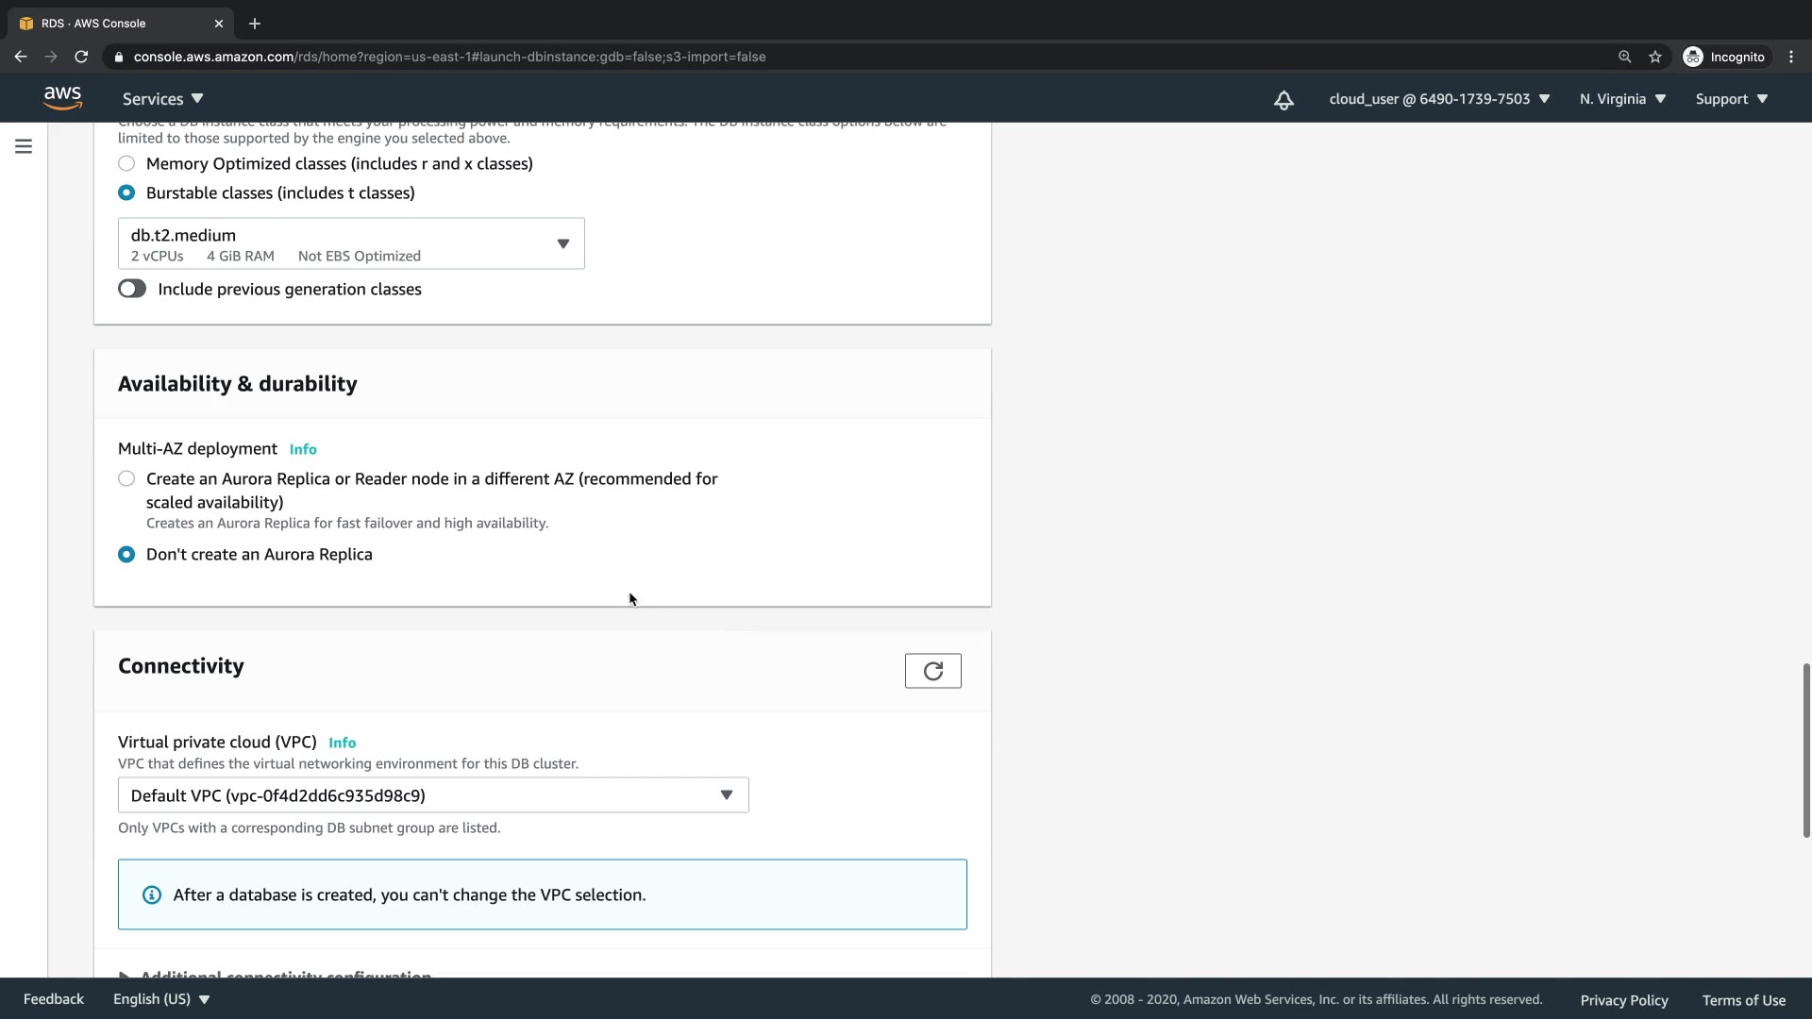
Task: Open the Default VPC selection dropdown
Action: click(433, 795)
